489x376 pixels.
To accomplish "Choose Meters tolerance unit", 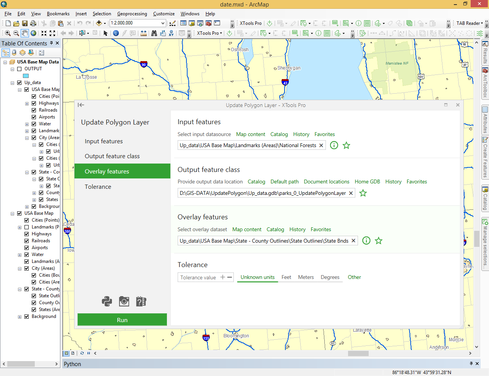I will point(306,277).
